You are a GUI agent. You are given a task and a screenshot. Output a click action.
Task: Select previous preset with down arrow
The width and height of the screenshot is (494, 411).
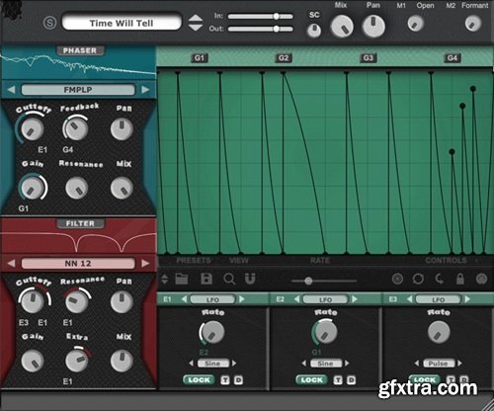coord(196,28)
